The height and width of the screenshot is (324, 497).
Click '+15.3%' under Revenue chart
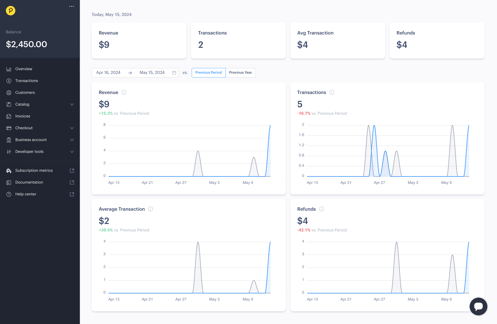click(x=106, y=114)
